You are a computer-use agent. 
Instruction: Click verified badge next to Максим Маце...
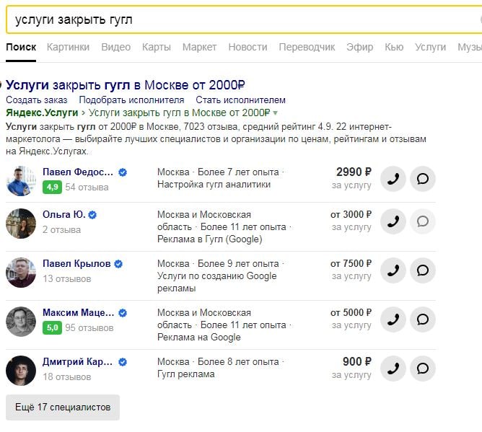123,313
